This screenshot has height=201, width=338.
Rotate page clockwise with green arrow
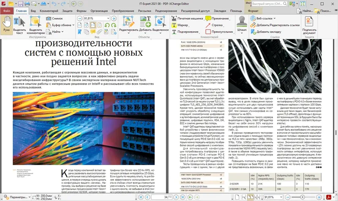click(114, 25)
